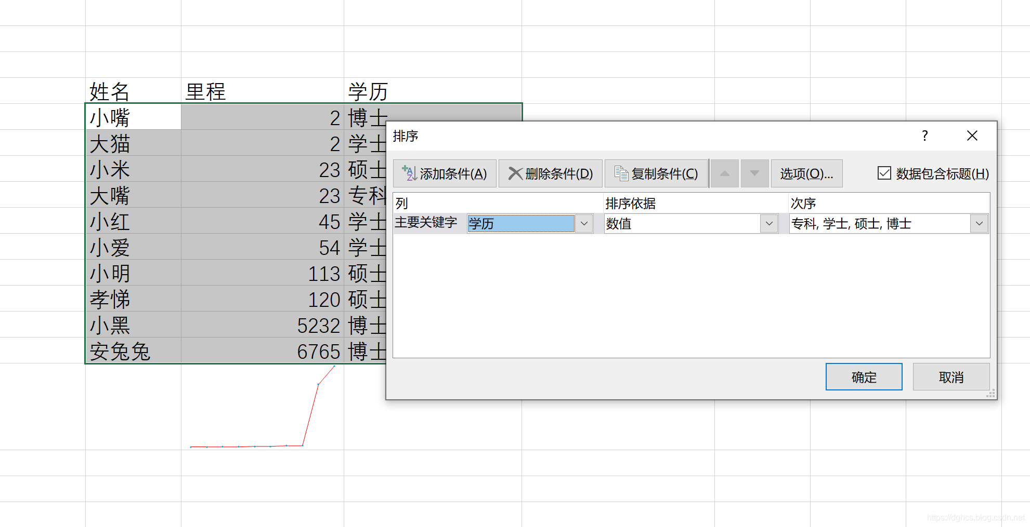Open the 学历 column dropdown
The image size is (1030, 527).
click(584, 224)
